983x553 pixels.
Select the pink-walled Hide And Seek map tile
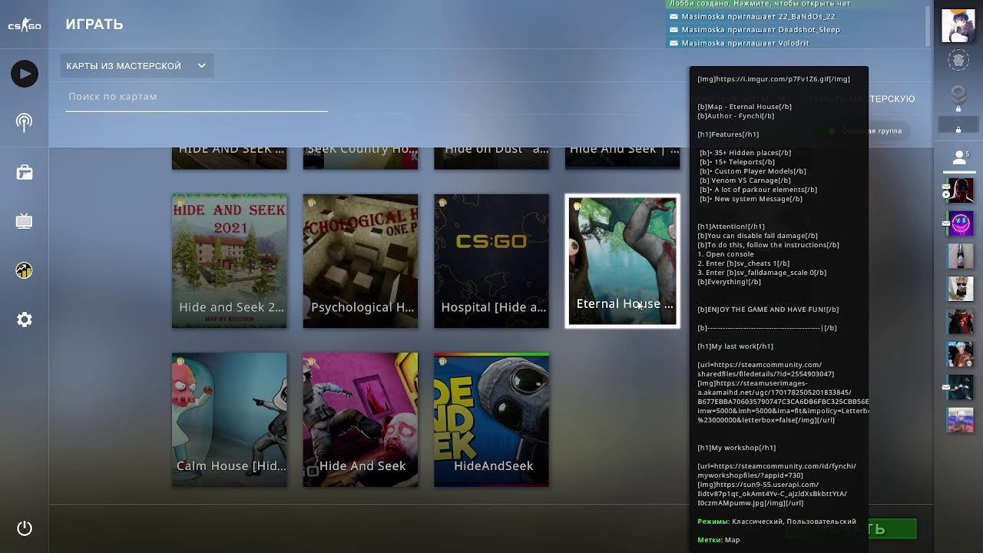pos(361,419)
